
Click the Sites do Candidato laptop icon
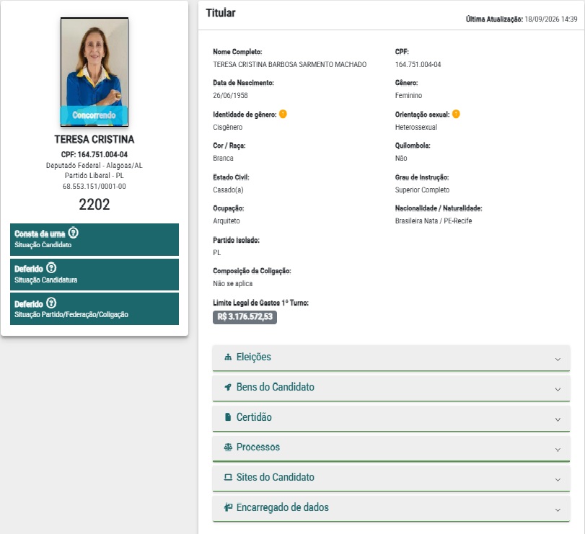228,477
